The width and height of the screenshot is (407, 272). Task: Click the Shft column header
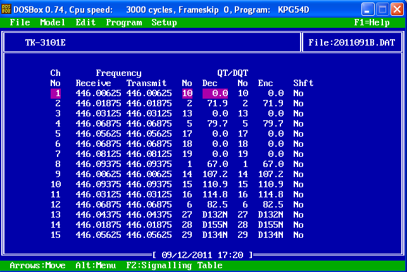(303, 83)
